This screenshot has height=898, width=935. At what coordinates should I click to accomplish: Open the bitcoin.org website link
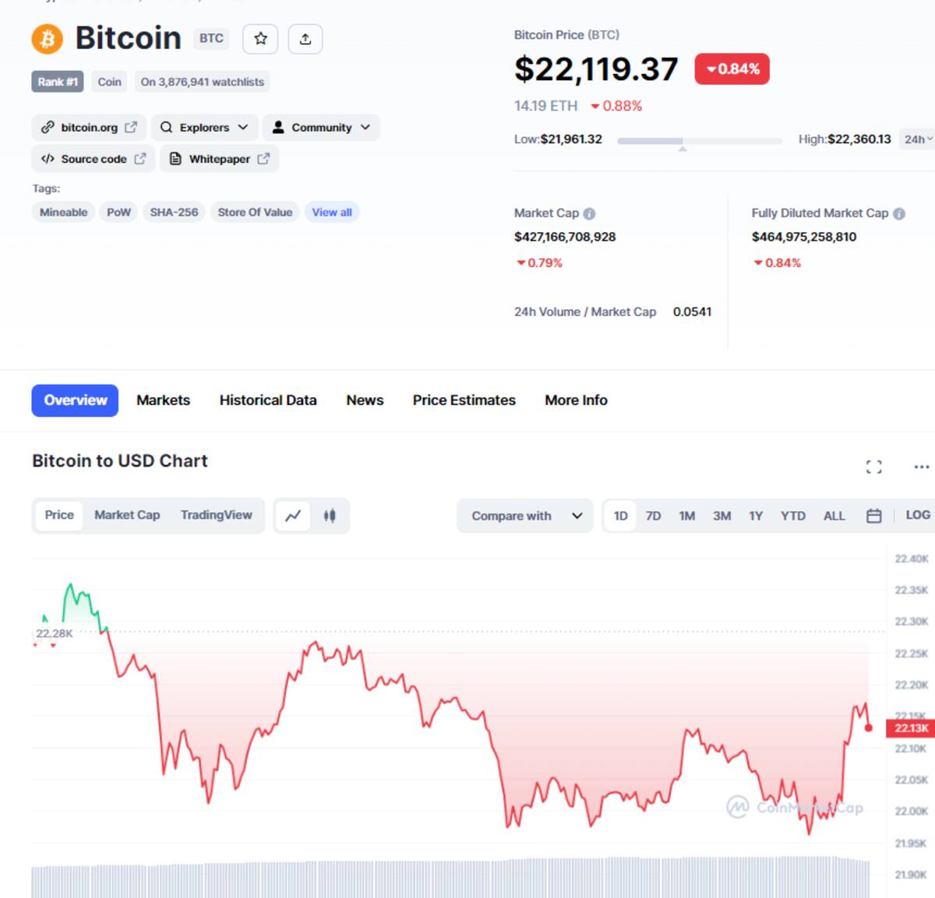(x=90, y=128)
